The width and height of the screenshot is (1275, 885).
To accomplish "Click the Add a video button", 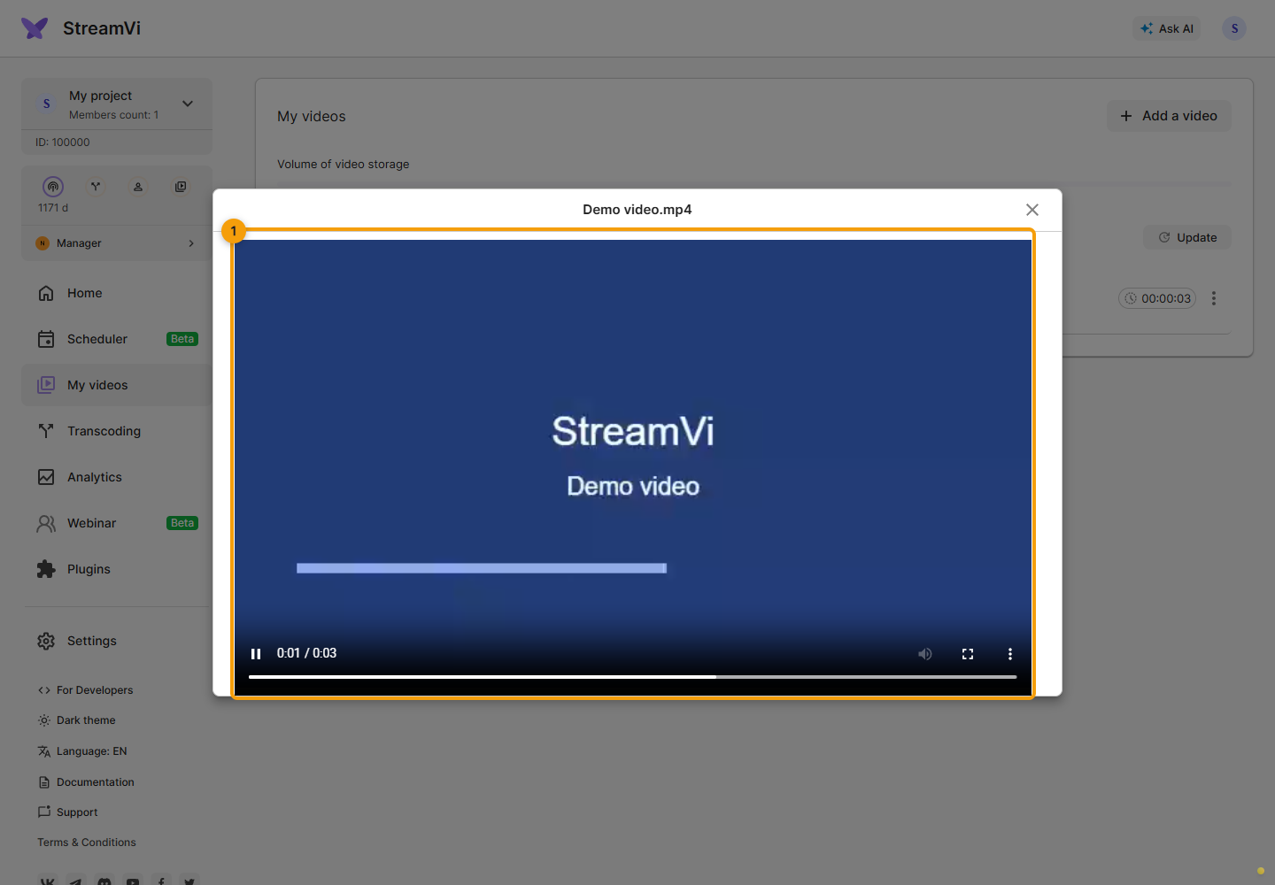I will pyautogui.click(x=1169, y=116).
